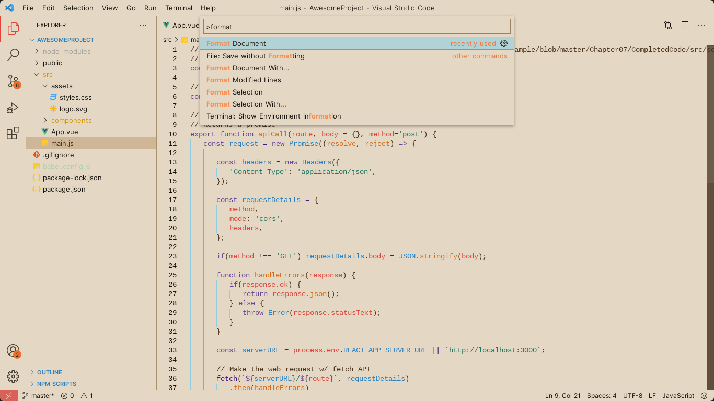Viewport: 714px width, 401px height.
Task: Open the Edit menu
Action: pyautogui.click(x=48, y=8)
